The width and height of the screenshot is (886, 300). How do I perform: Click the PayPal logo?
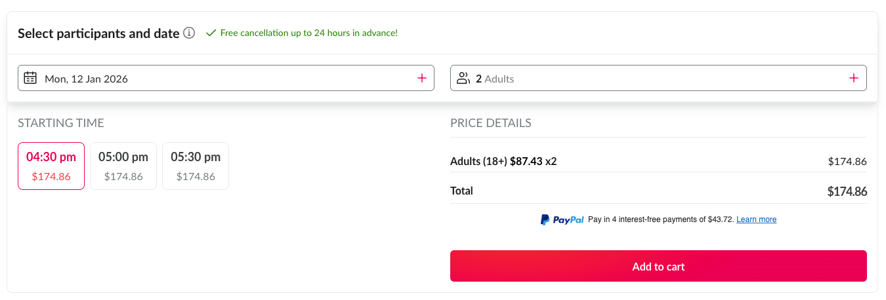coord(562,220)
